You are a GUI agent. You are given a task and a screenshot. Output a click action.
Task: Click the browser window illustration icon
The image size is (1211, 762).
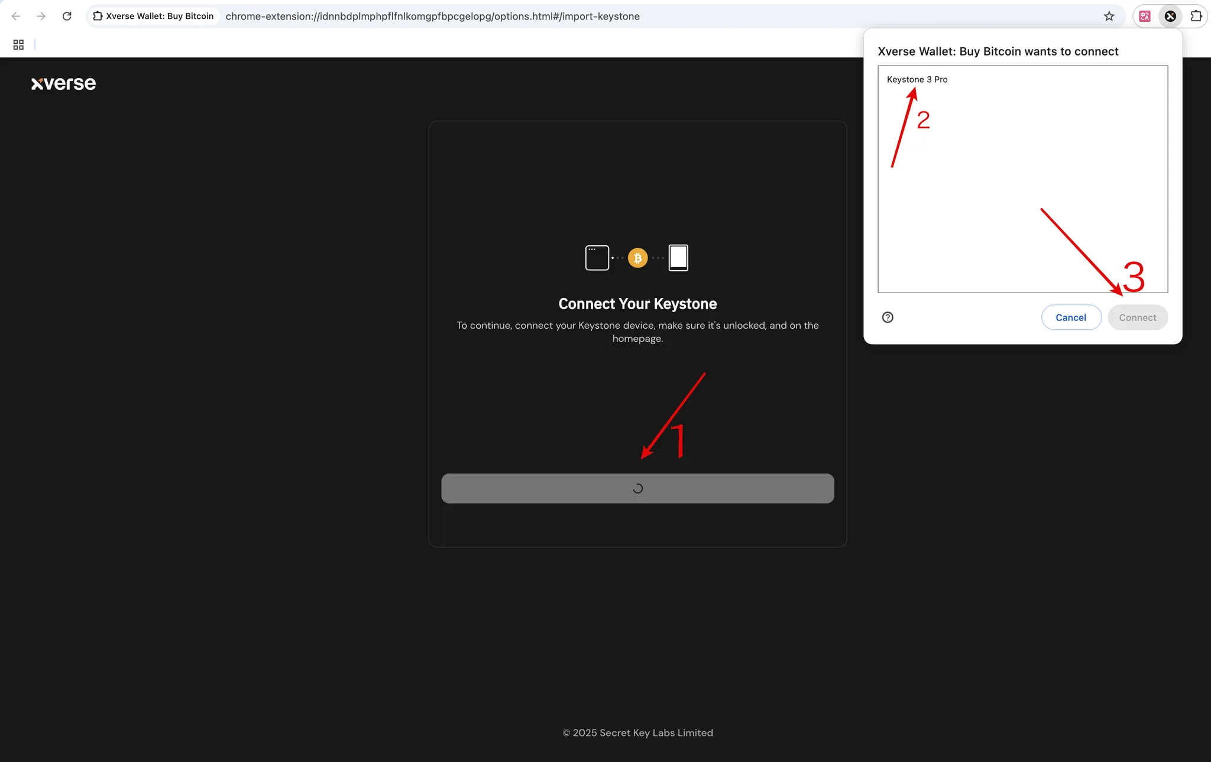click(x=597, y=258)
